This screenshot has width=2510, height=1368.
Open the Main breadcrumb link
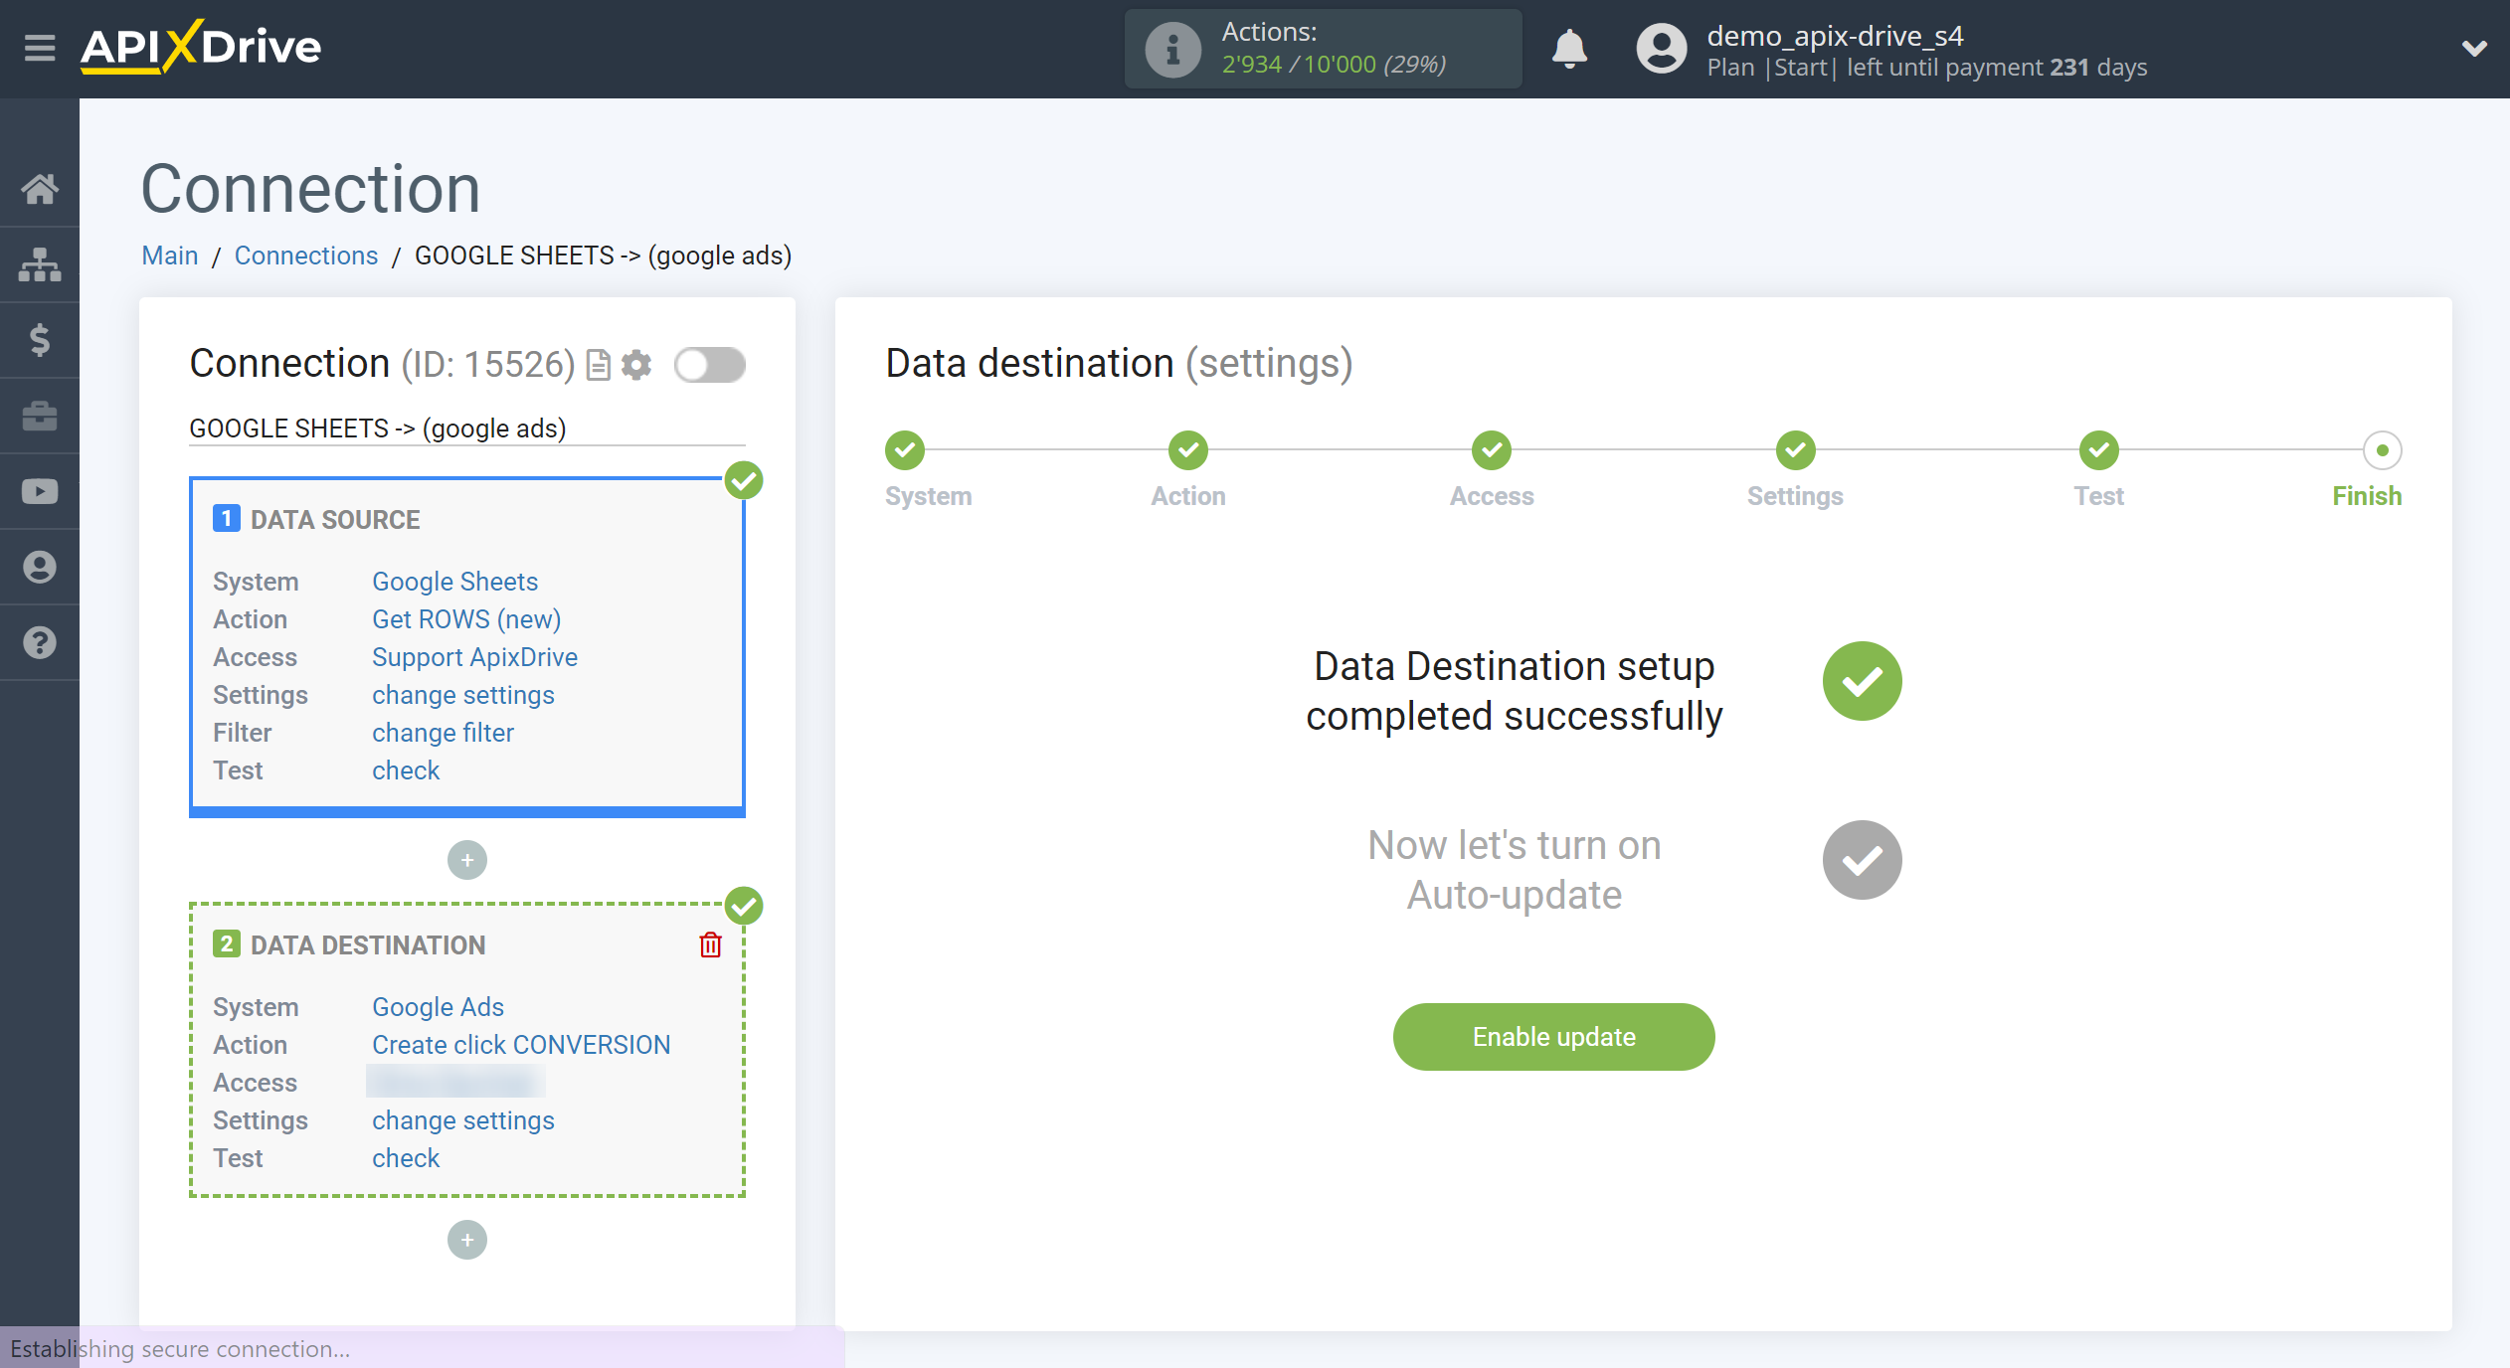click(x=170, y=256)
